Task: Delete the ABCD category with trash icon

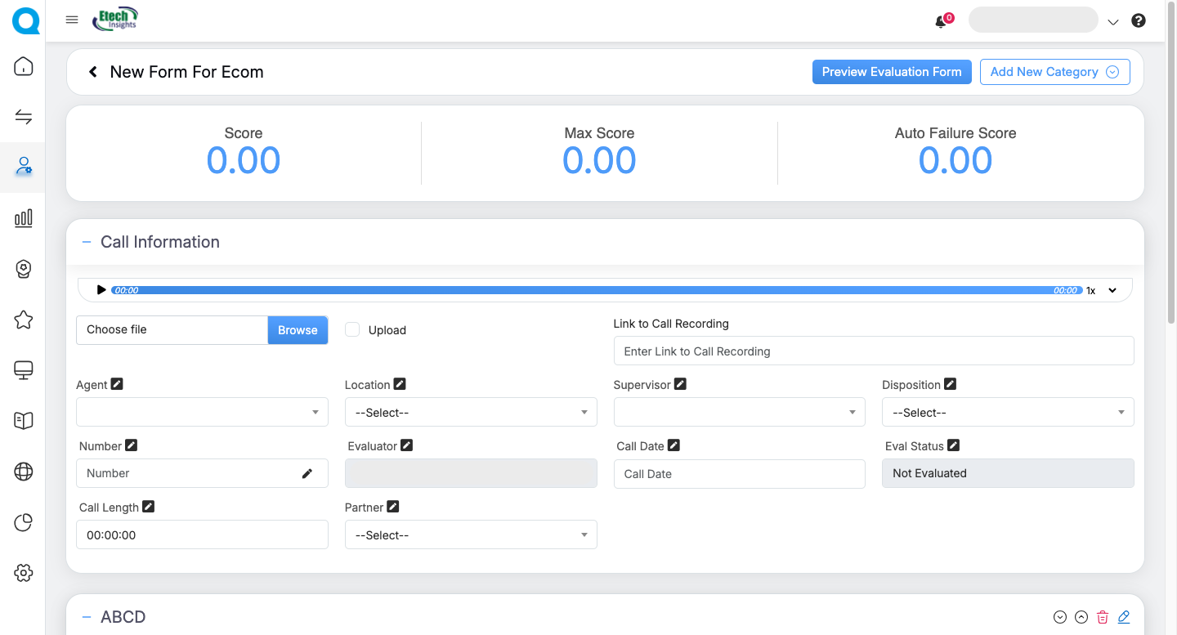Action: coord(1103,618)
